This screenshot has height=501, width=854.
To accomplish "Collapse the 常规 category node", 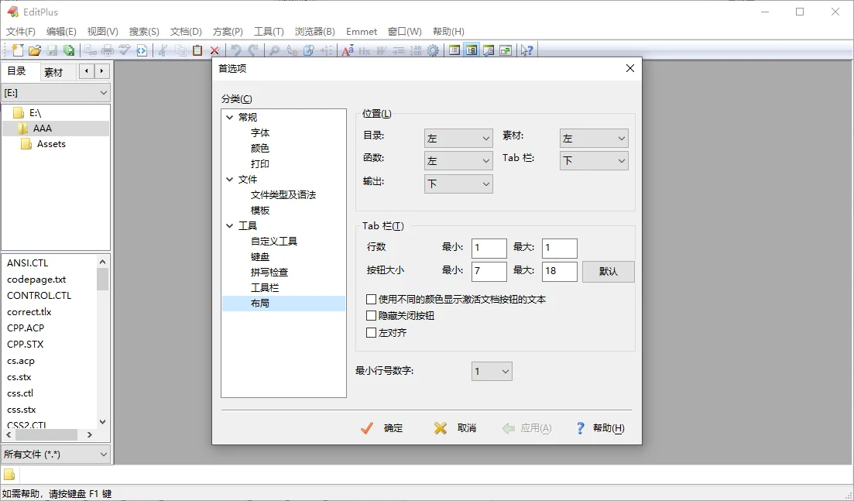I will point(229,117).
